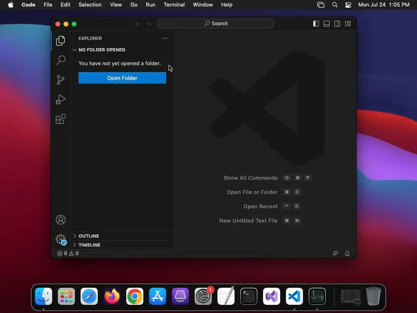Image resolution: width=417 pixels, height=313 pixels.
Task: Open the Run and Debug view
Action: point(61,99)
